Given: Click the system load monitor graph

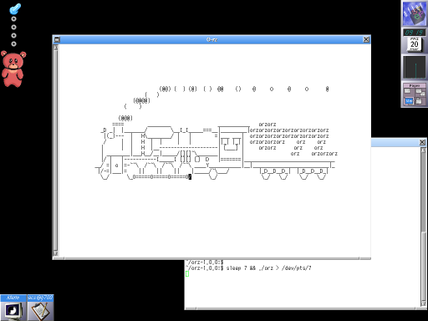Looking at the screenshot, I should tap(415, 67).
